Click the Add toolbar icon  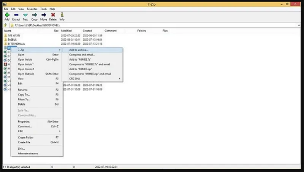pos(7,15)
